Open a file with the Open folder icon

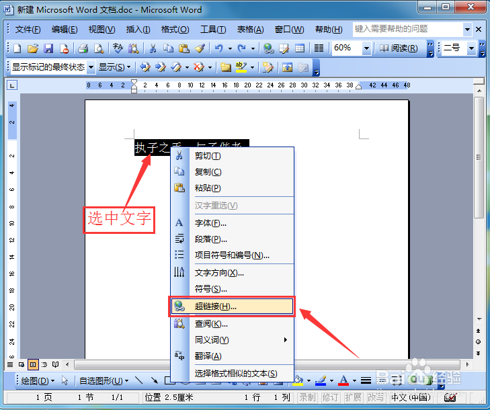point(33,48)
